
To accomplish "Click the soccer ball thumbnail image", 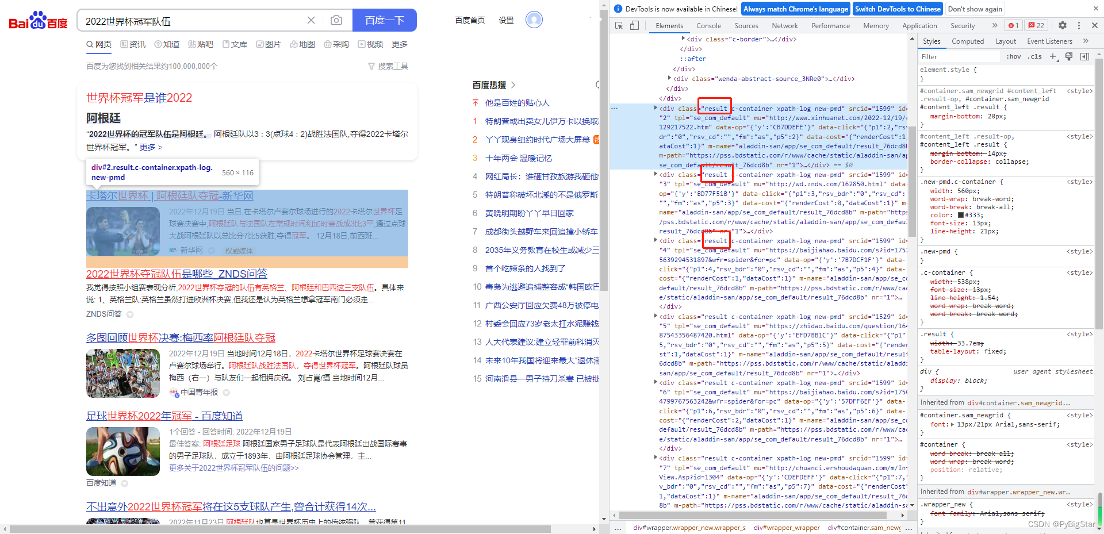I will tap(123, 452).
